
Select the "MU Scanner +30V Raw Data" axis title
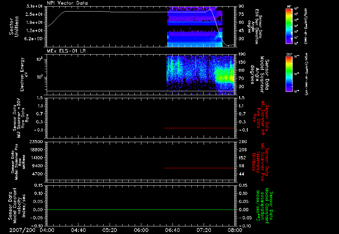tap(21, 118)
